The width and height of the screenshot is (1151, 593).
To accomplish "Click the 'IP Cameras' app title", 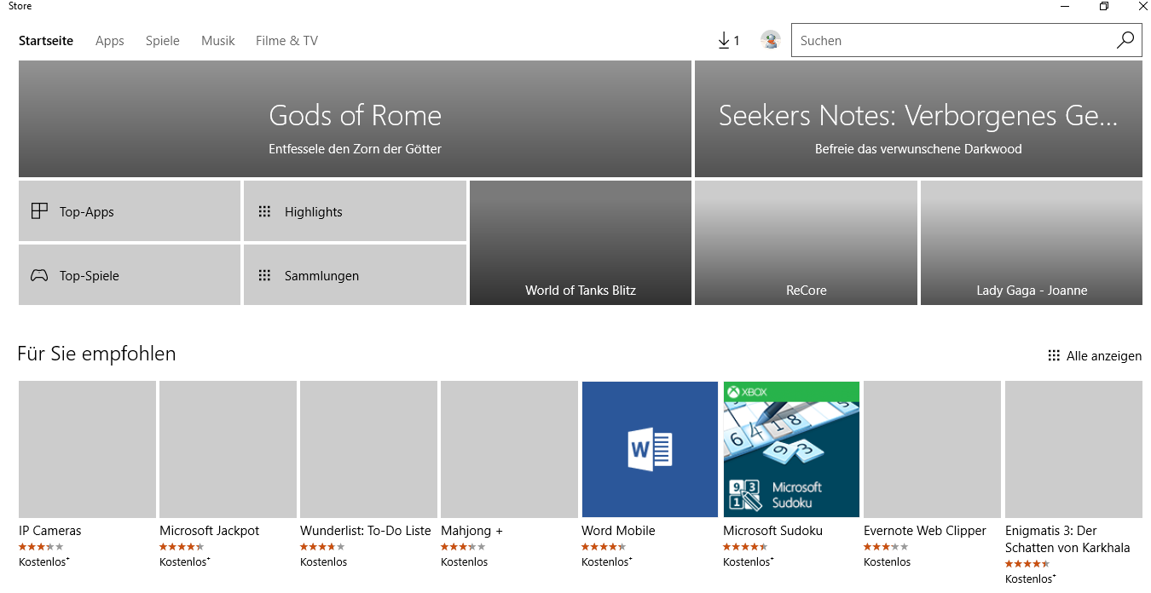I will [50, 531].
